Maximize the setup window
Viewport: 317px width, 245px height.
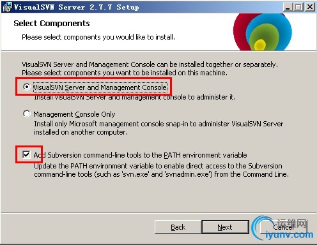(x=298, y=7)
